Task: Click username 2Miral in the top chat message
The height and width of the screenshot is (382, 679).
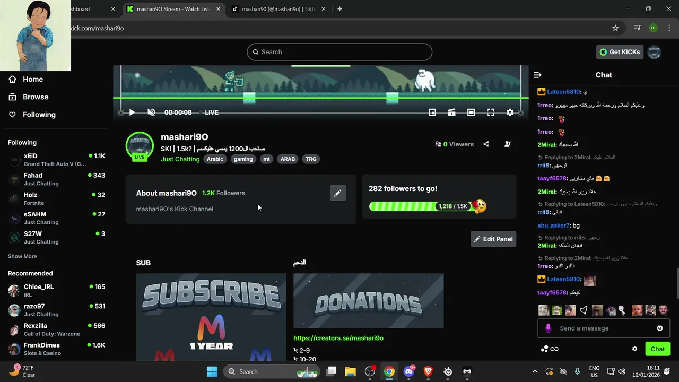Action: tap(546, 145)
